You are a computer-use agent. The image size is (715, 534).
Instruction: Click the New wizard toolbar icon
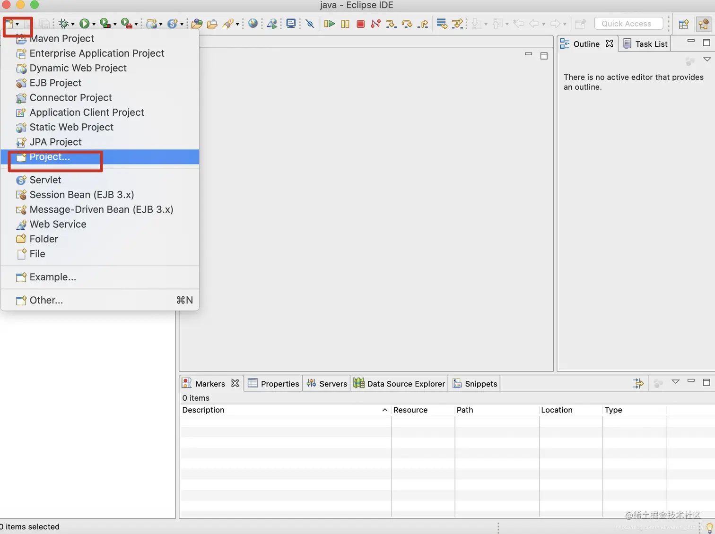[x=9, y=24]
